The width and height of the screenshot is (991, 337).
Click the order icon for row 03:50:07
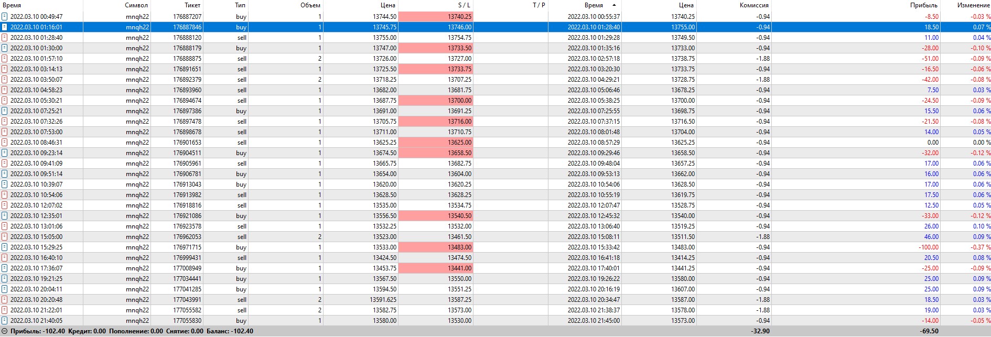(5, 80)
